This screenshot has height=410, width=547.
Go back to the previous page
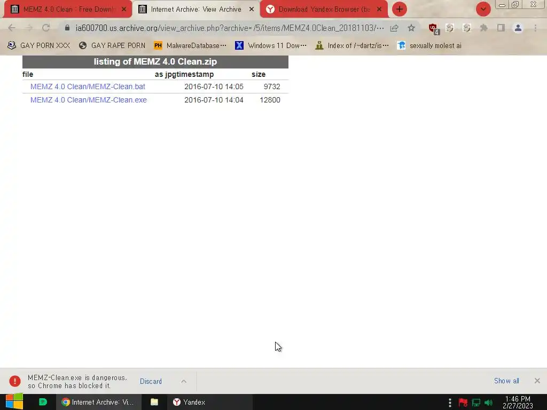[12, 28]
